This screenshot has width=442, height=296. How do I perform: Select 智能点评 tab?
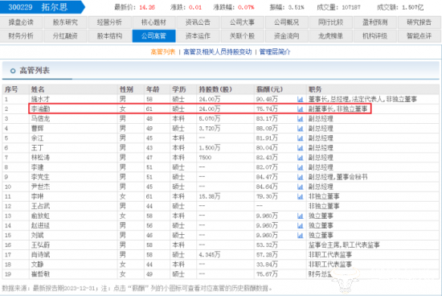point(419,36)
